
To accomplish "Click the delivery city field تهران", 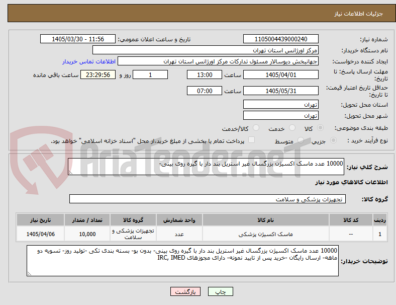I will [x=281, y=116].
